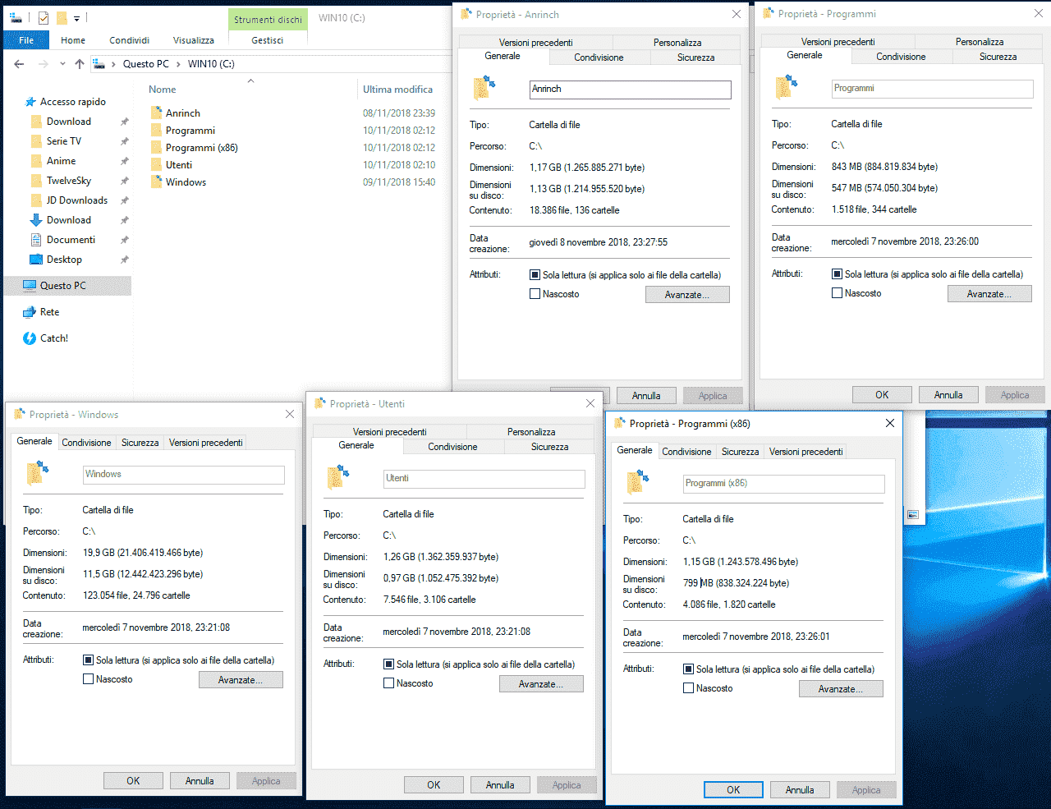1051x809 pixels.
Task: Click the blue arrow Download icon in sidebar
Action: pyautogui.click(x=36, y=220)
